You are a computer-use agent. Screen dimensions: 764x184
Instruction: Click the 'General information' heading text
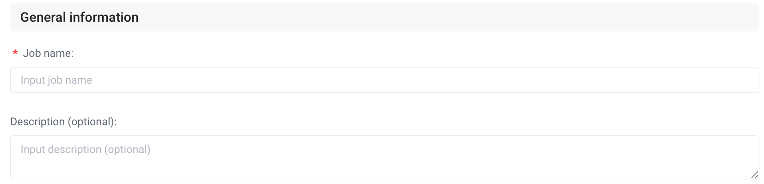[80, 17]
